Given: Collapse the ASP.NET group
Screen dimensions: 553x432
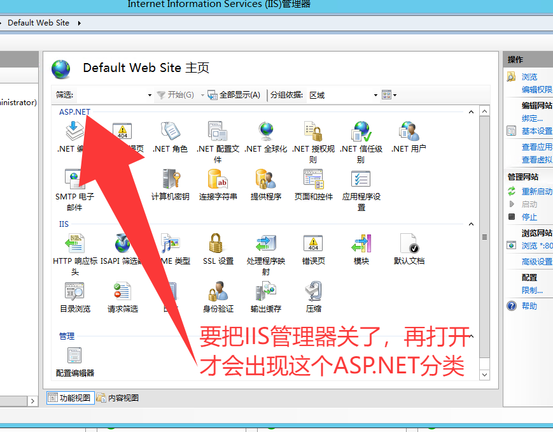Looking at the screenshot, I should tap(471, 112).
